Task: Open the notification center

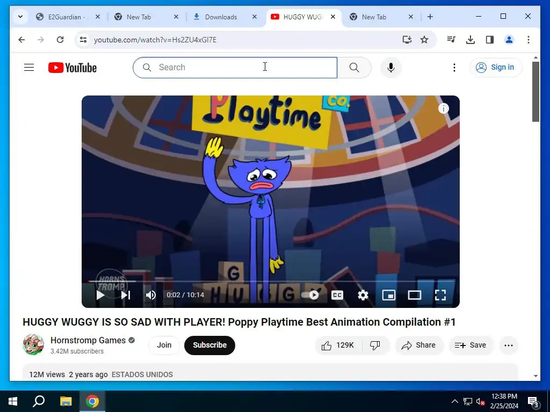Action: [x=533, y=401]
